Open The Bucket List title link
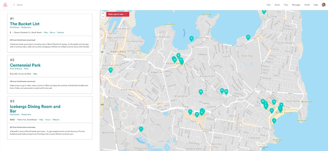Screen dimensions: 328x151 [25, 24]
